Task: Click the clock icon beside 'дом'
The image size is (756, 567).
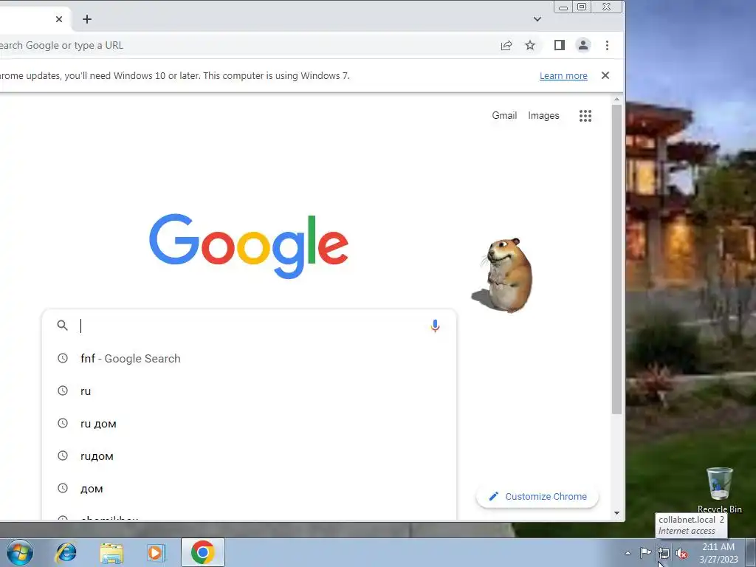Action: [x=63, y=488]
